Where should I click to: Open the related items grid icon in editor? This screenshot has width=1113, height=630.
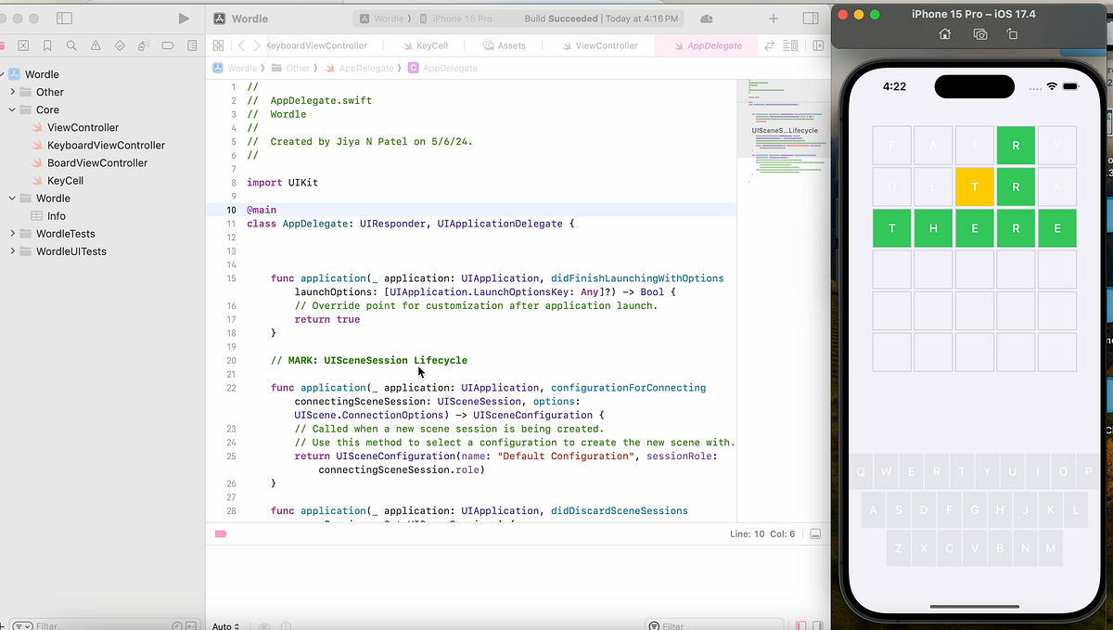click(218, 45)
